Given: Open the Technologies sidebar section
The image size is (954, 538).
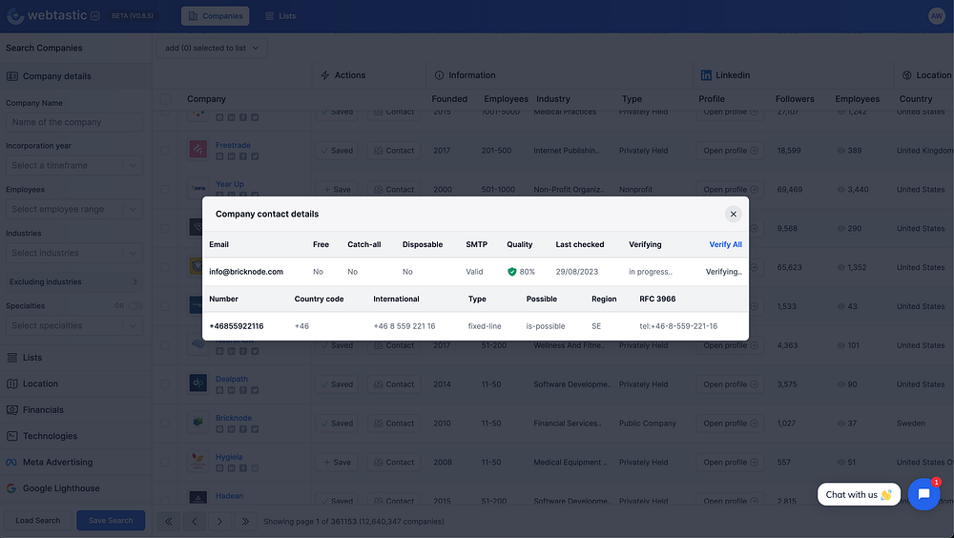Looking at the screenshot, I should [50, 436].
